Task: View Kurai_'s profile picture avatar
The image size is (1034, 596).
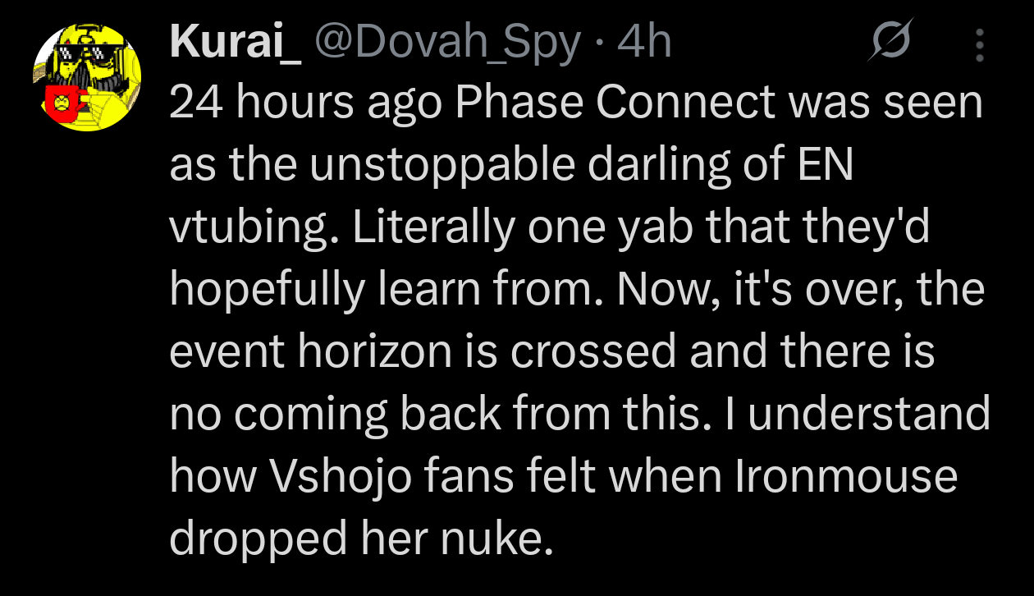Action: click(87, 76)
